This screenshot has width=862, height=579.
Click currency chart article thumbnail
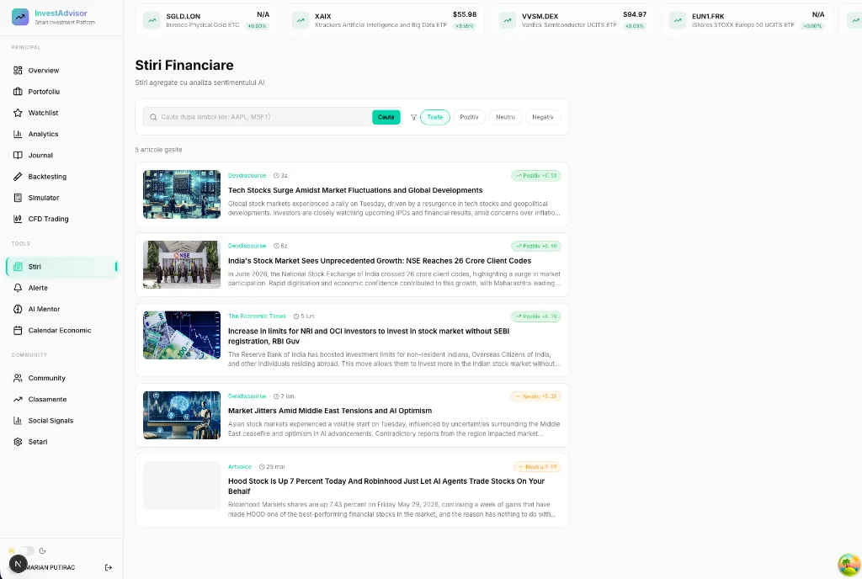point(182,335)
